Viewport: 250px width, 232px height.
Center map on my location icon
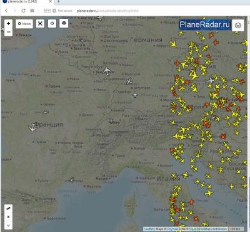tap(52, 24)
